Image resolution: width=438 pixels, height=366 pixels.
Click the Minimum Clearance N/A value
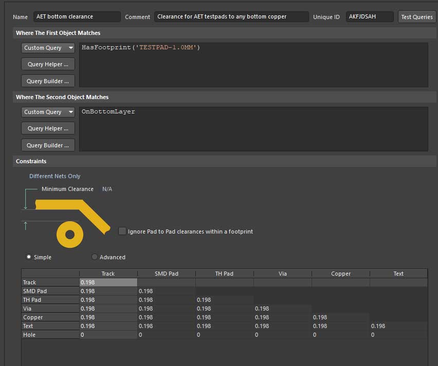coord(107,189)
